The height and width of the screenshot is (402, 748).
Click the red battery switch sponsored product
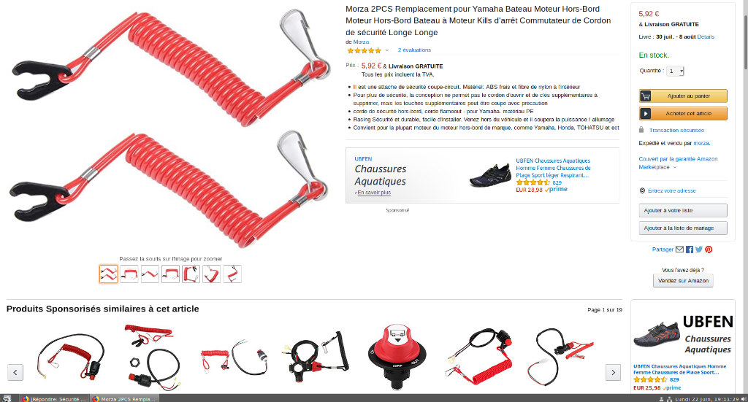[397, 356]
